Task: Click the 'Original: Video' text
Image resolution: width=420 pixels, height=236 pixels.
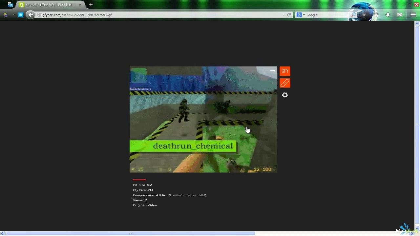Action: tap(145, 205)
